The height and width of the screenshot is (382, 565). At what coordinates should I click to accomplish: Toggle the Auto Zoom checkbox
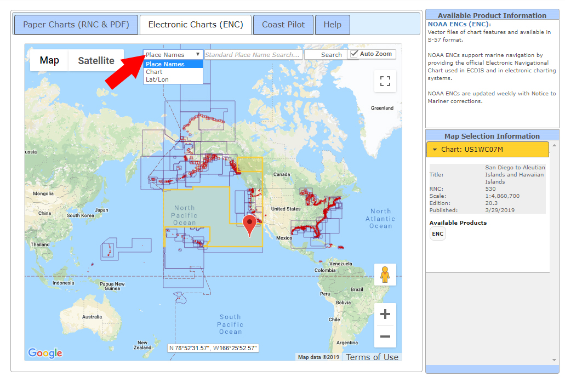pyautogui.click(x=354, y=54)
